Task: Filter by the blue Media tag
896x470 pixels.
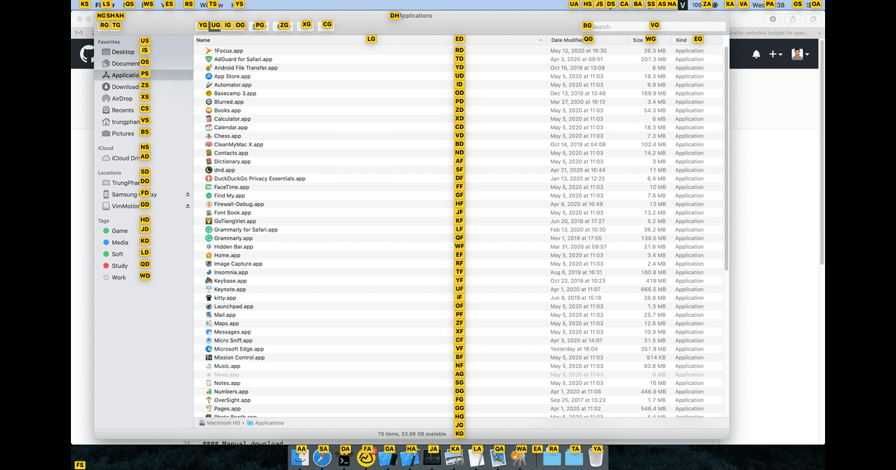Action: click(x=116, y=242)
